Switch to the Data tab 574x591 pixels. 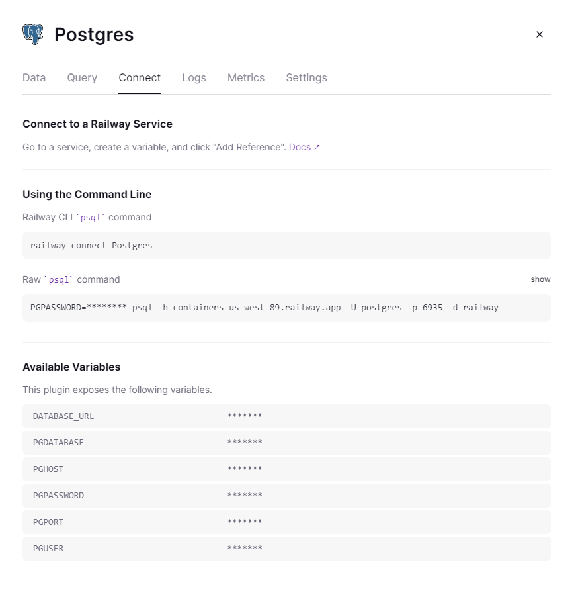34,77
